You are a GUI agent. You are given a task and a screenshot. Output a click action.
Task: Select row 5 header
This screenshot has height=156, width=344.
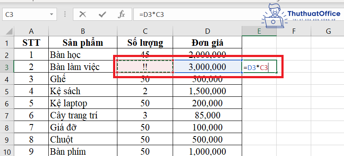click(x=7, y=90)
